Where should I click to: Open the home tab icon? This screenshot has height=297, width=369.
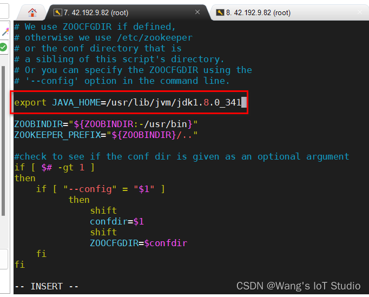[32, 12]
